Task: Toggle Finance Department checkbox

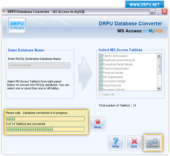Action: [101, 69]
